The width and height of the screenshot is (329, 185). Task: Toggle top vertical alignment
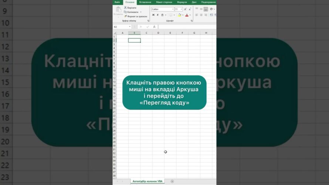point(197,9)
